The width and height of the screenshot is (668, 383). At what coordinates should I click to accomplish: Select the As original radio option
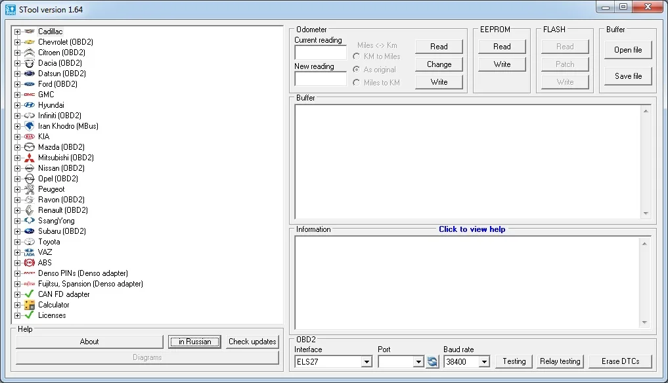tap(356, 70)
